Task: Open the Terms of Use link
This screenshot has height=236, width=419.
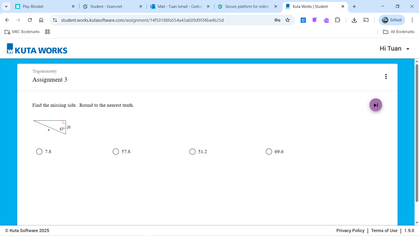Action: click(384, 230)
